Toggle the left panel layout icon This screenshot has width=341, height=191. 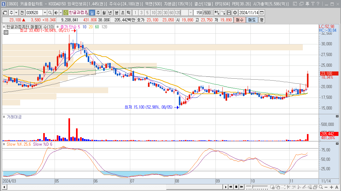click(x=5, y=13)
